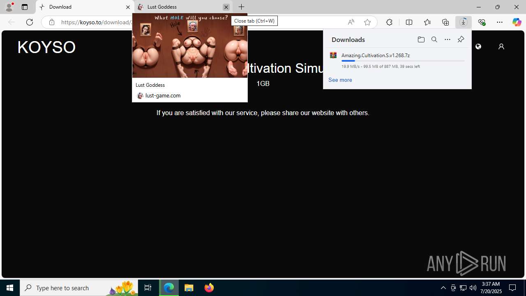Open File Explorer from the taskbar
This screenshot has height=296, width=526.
click(x=189, y=288)
